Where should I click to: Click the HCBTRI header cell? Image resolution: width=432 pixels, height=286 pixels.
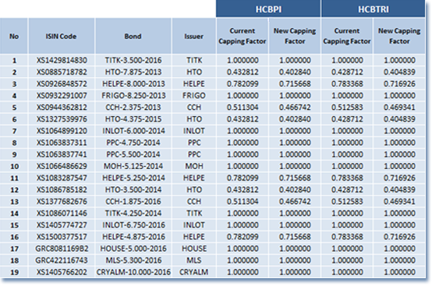(373, 9)
